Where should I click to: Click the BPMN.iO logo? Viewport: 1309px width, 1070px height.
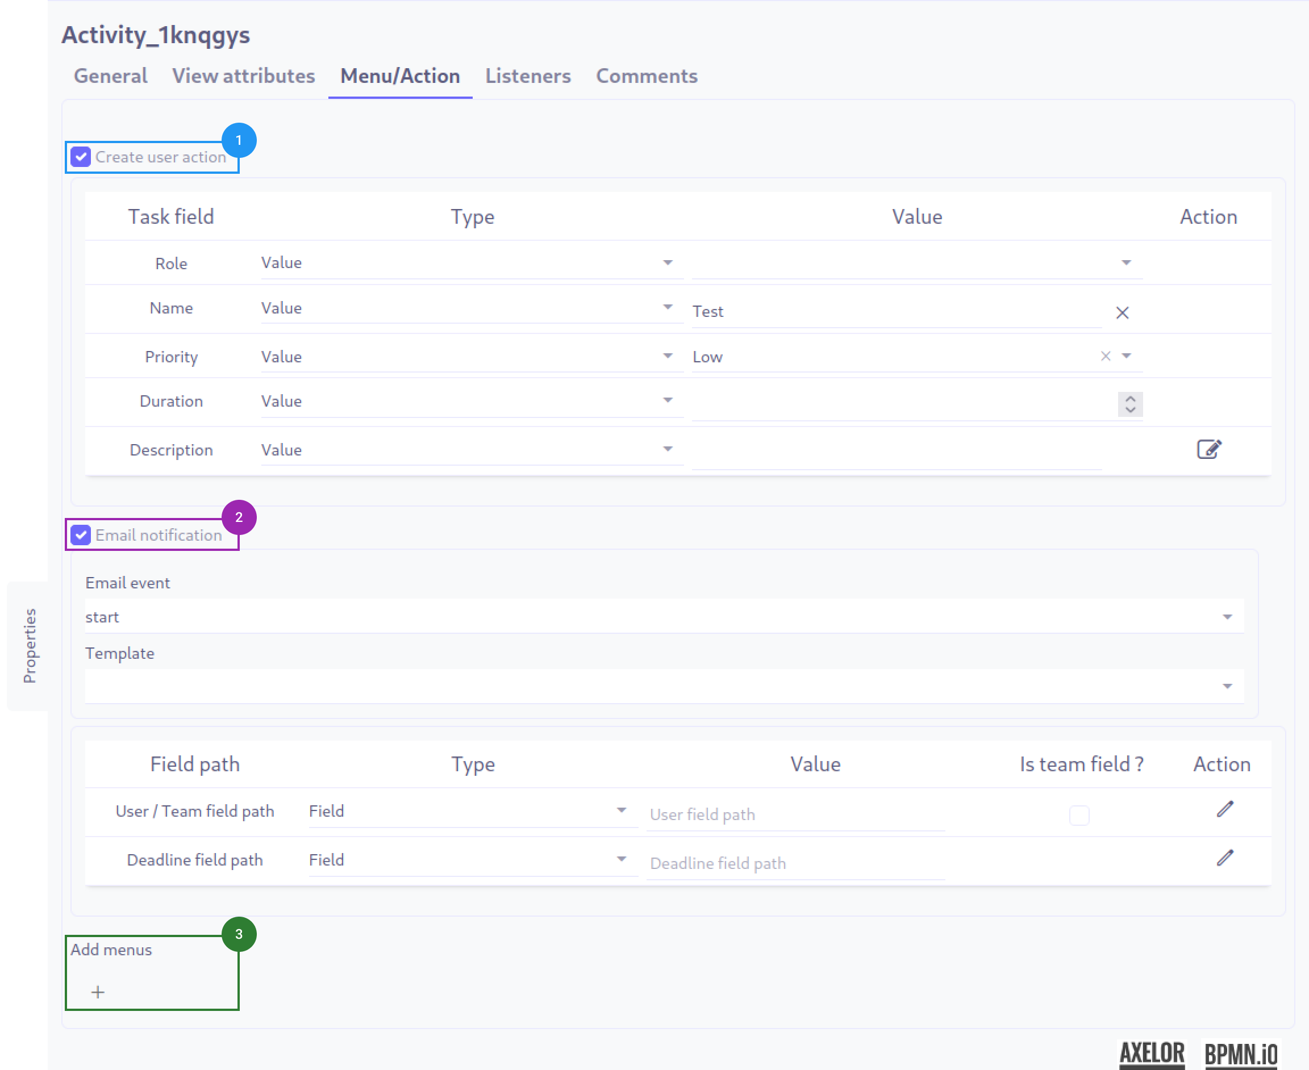(x=1253, y=1051)
